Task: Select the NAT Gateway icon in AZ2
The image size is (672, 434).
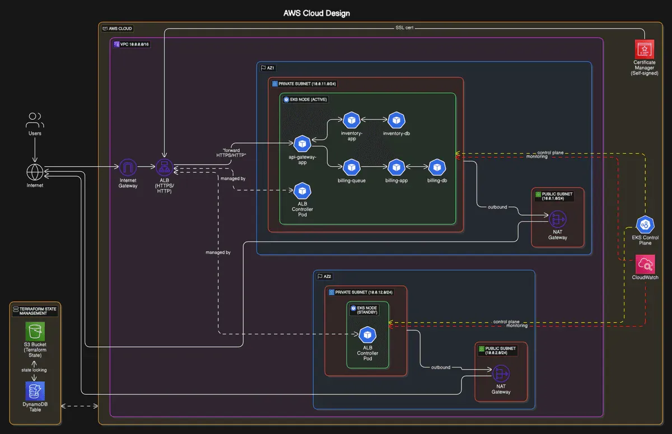Action: click(501, 374)
